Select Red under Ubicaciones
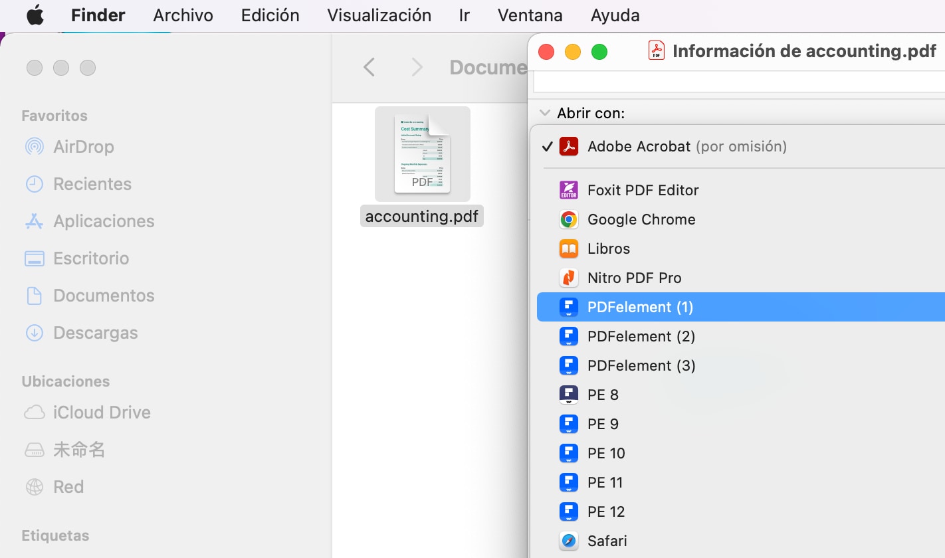 coord(68,487)
